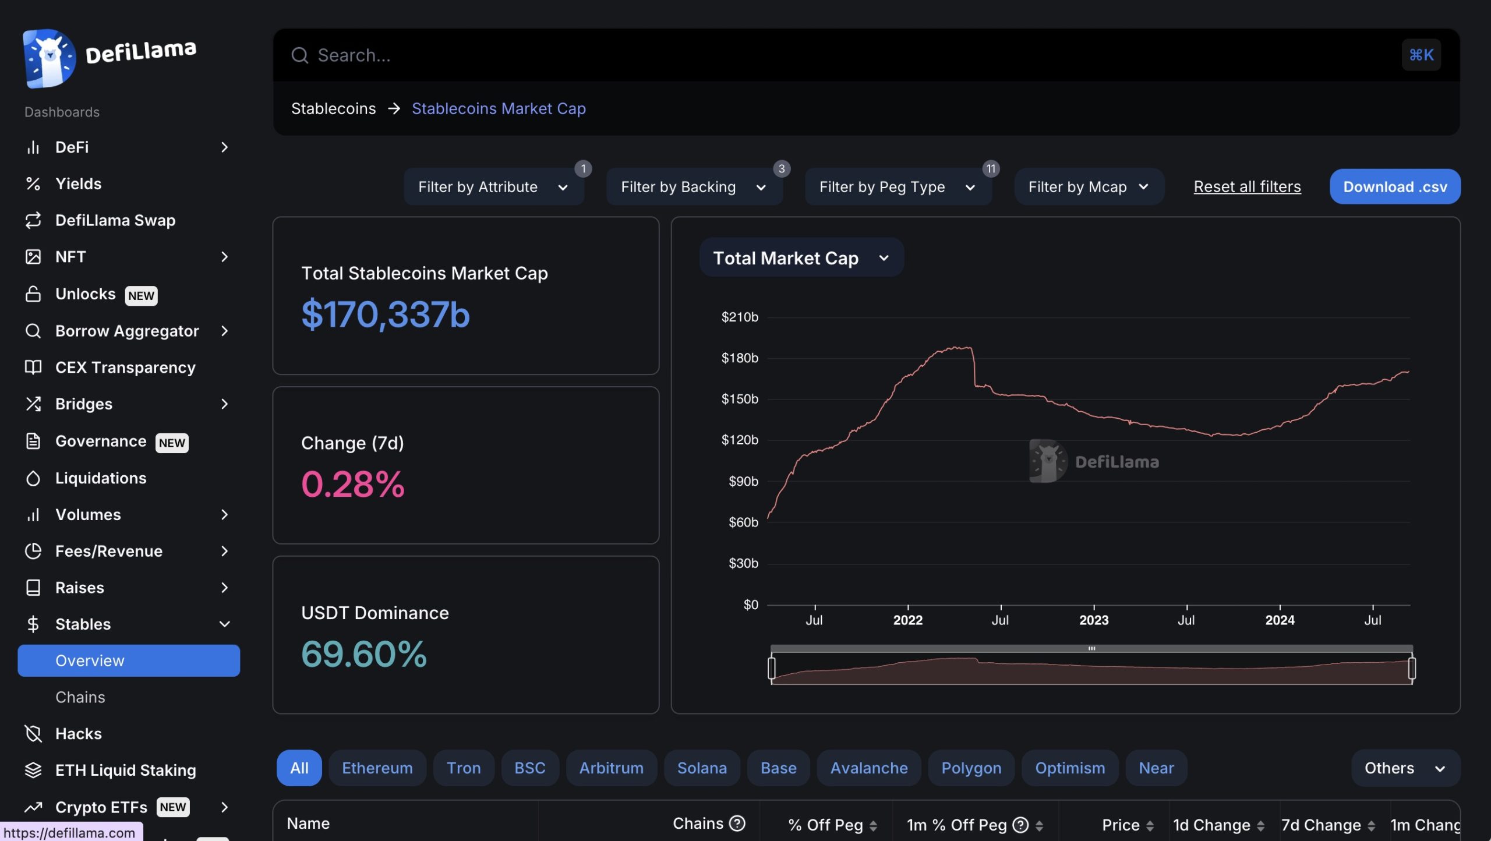Image resolution: width=1491 pixels, height=841 pixels.
Task: Expand the Volumes sidebar chevron
Action: pos(225,515)
